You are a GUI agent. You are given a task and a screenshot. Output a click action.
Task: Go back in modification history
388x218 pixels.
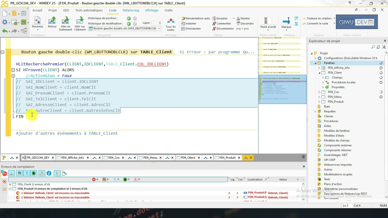129,24
